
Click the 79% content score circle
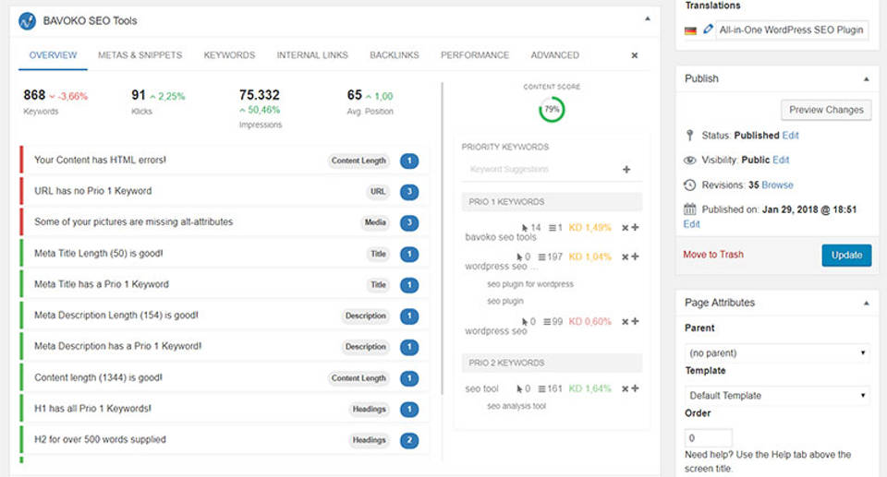click(x=552, y=109)
